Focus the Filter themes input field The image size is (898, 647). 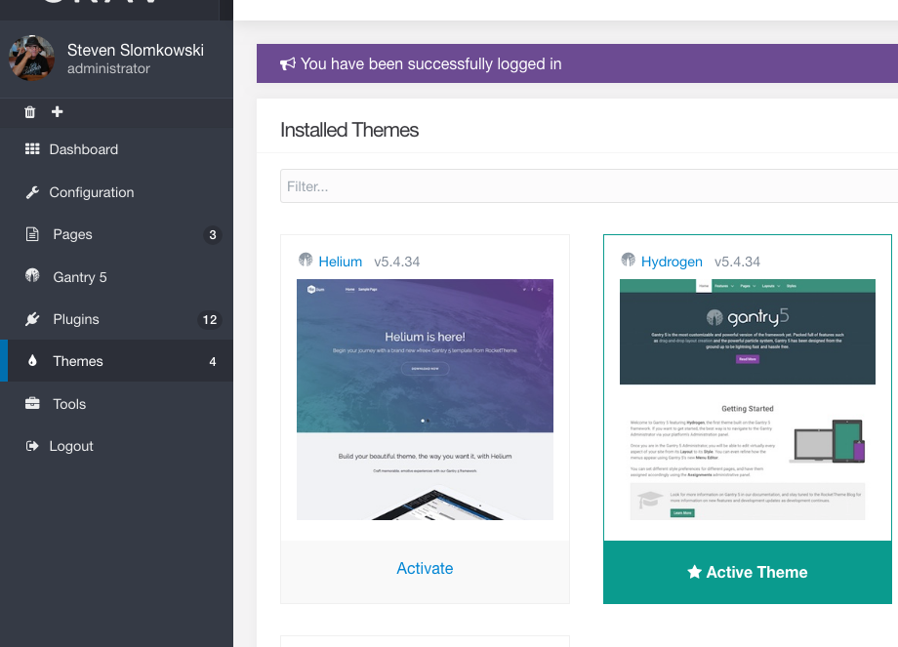(x=589, y=186)
